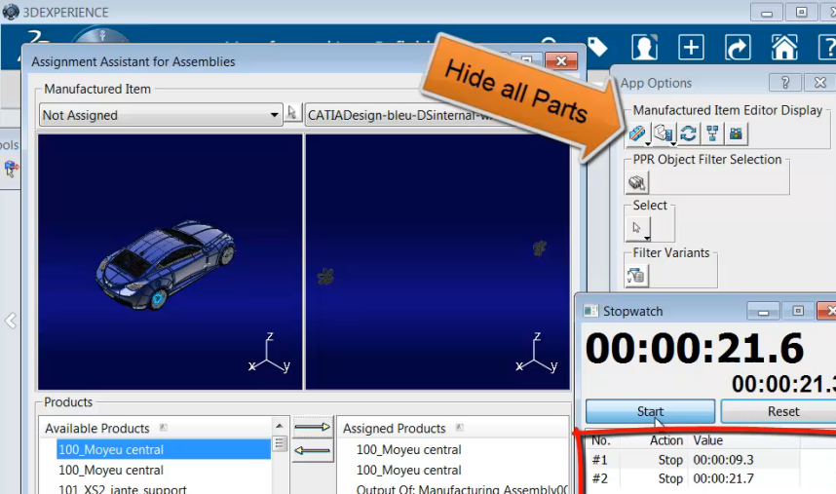The image size is (836, 494).
Task: Click the No. column header in Stopwatch
Action: pyautogui.click(x=603, y=440)
